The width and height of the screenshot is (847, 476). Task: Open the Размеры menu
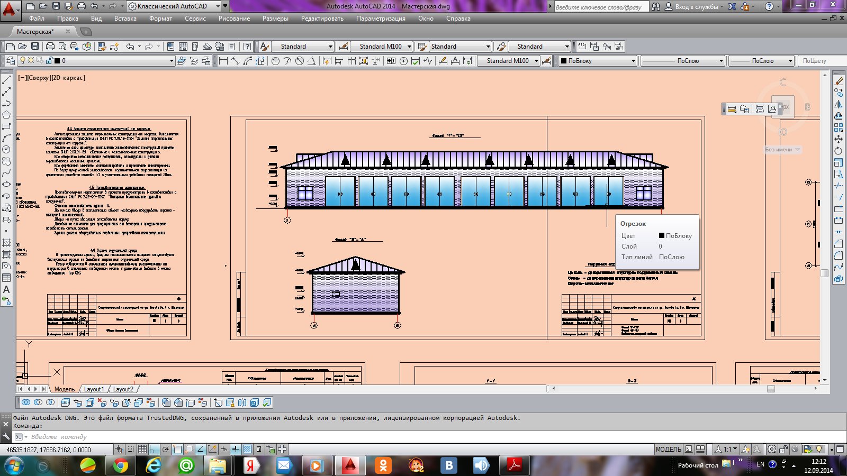[x=275, y=19]
